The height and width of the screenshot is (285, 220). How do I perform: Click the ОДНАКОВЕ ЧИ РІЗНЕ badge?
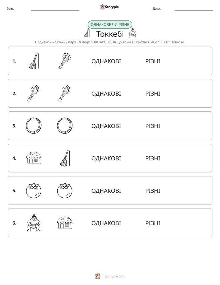point(110,25)
